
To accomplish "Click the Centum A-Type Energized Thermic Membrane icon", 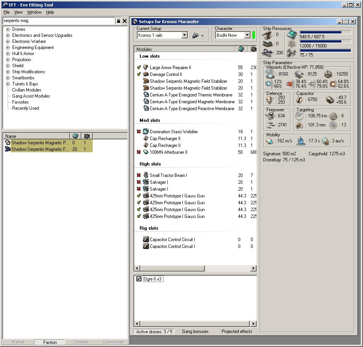I will [x=146, y=95].
